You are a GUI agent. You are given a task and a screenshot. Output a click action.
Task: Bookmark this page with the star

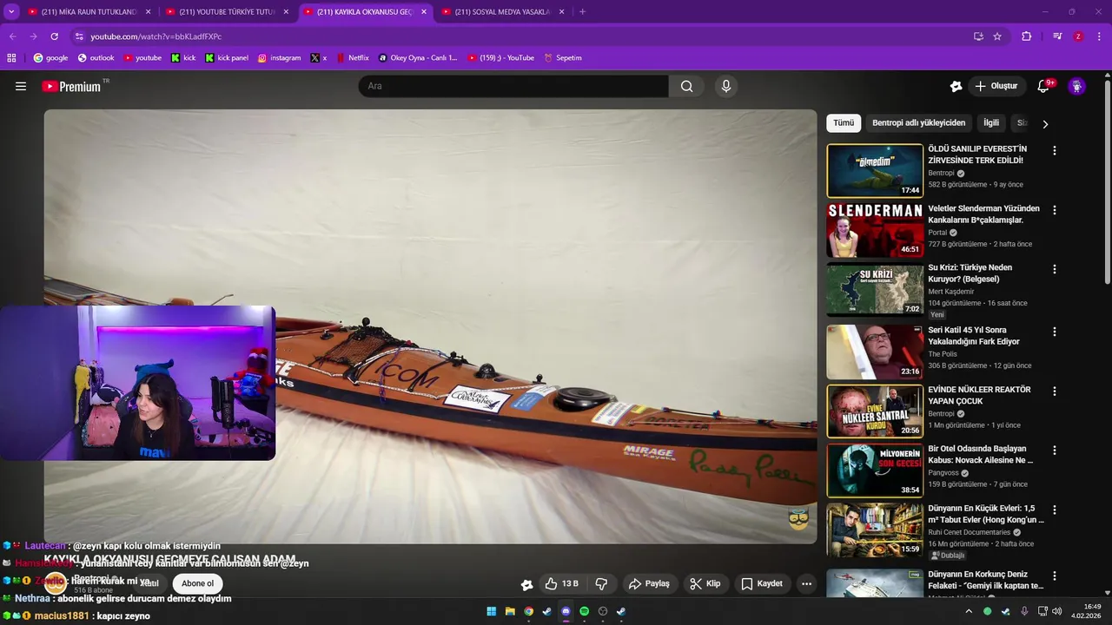tap(997, 36)
